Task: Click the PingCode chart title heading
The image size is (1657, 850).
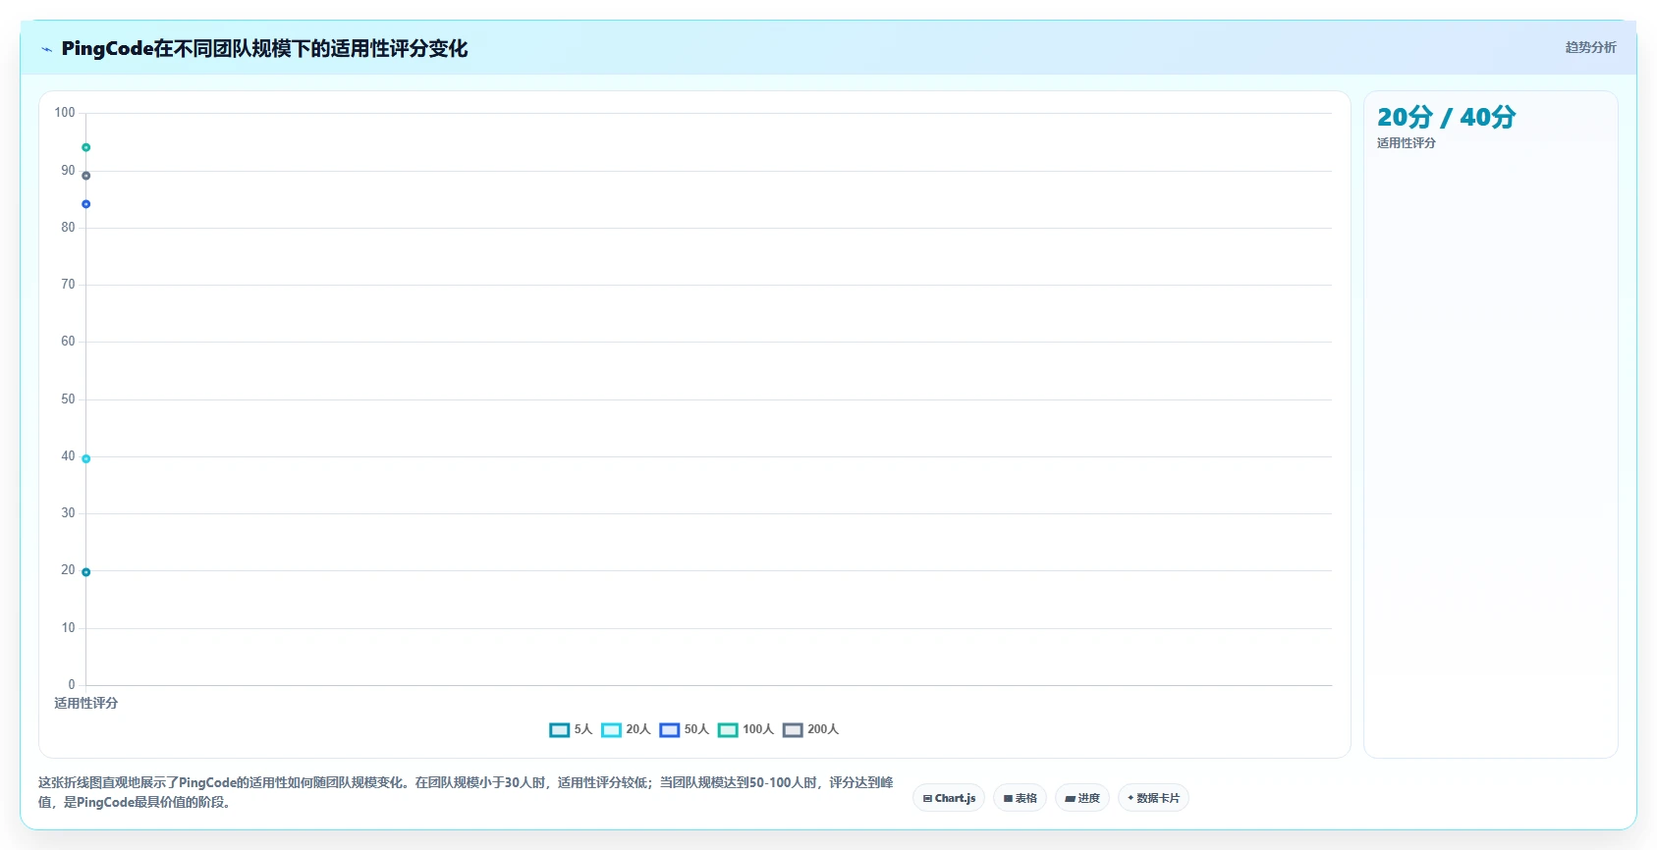Action: pyautogui.click(x=264, y=48)
